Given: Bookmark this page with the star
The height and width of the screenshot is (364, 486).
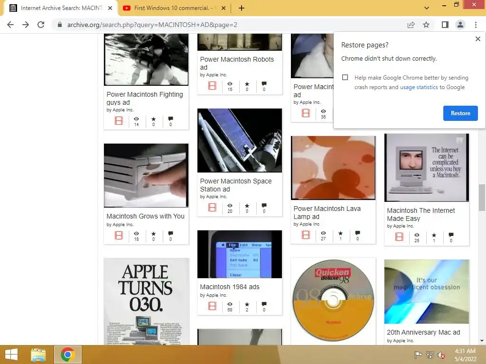Looking at the screenshot, I should [426, 25].
